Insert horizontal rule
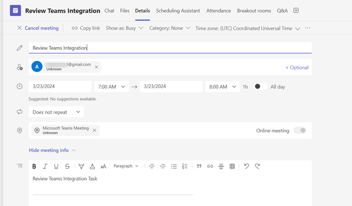Viewport: 352px width, 206px height. tap(221, 166)
